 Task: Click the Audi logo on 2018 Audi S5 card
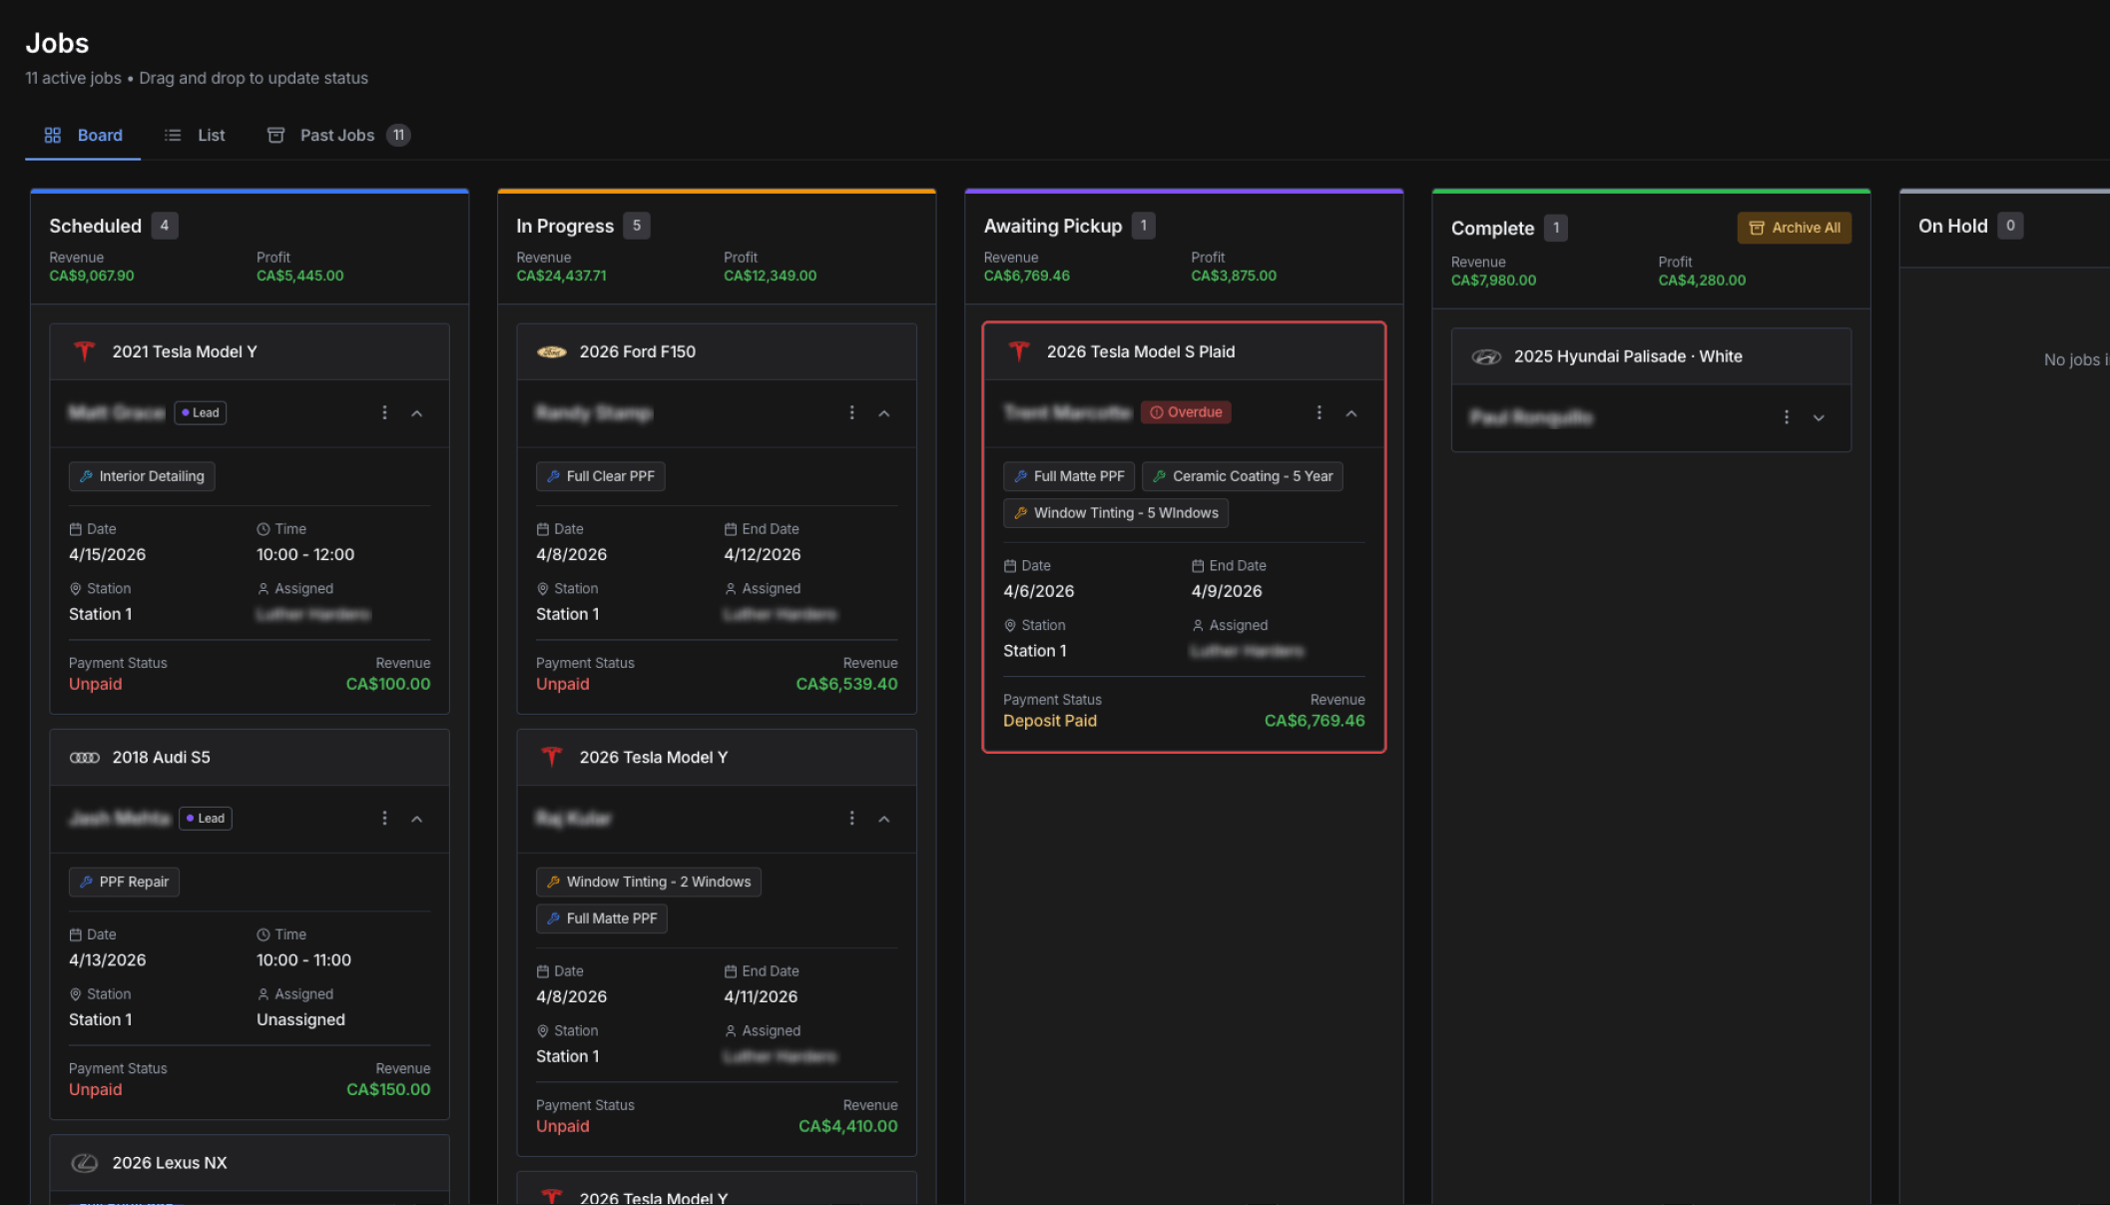click(84, 758)
